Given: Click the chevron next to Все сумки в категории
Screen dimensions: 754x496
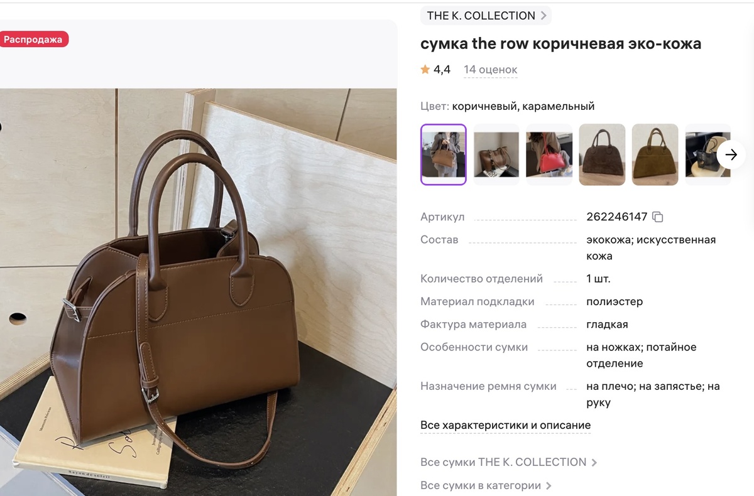Looking at the screenshot, I should [x=549, y=485].
